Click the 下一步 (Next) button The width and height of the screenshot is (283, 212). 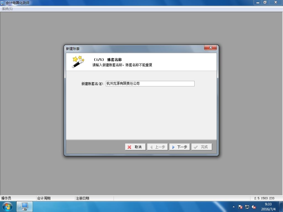click(180, 147)
